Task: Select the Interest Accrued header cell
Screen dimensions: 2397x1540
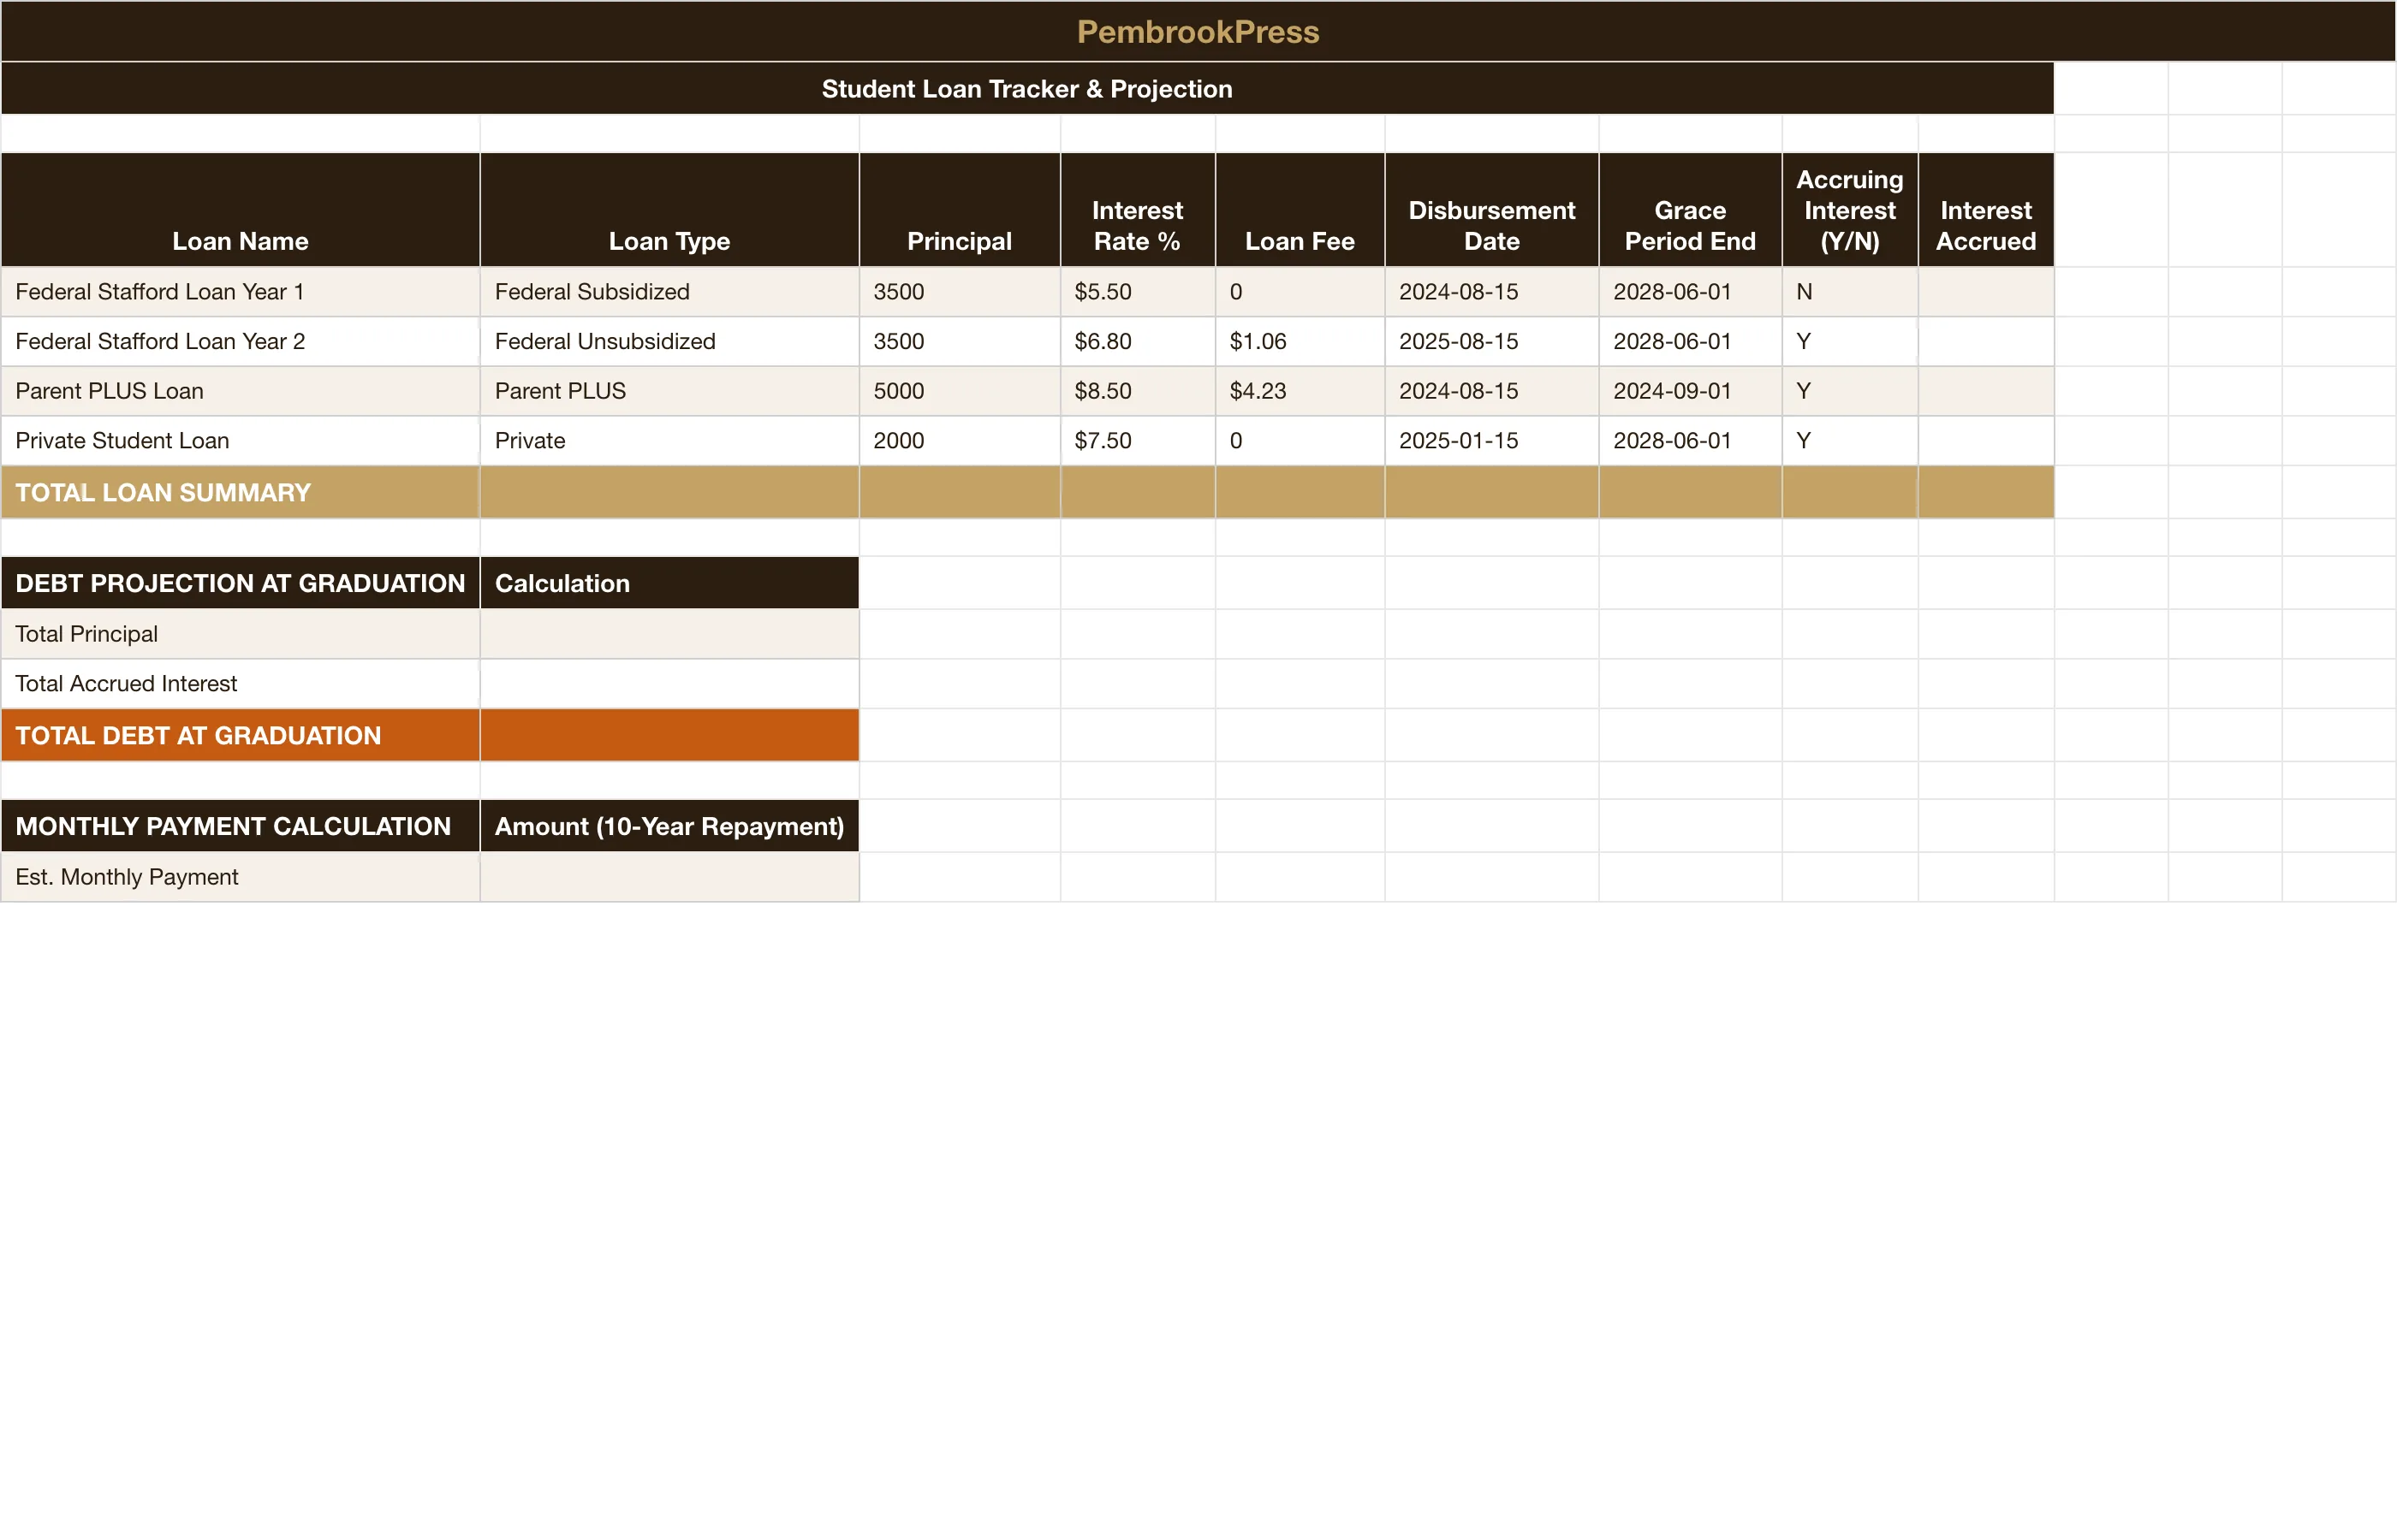Action: pos(1986,210)
